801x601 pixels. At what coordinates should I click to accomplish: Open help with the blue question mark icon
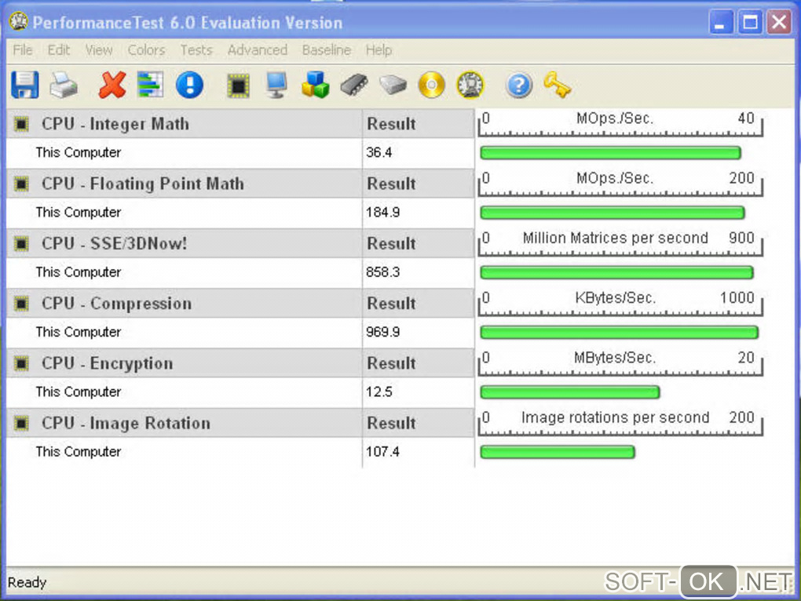[518, 85]
